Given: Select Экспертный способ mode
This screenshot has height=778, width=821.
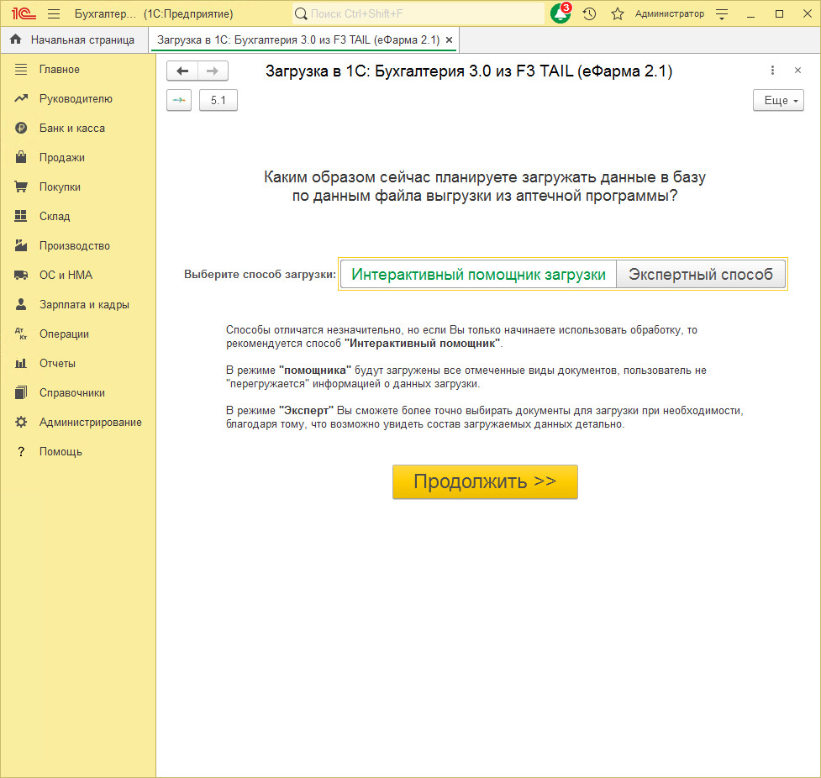Looking at the screenshot, I should coord(701,274).
